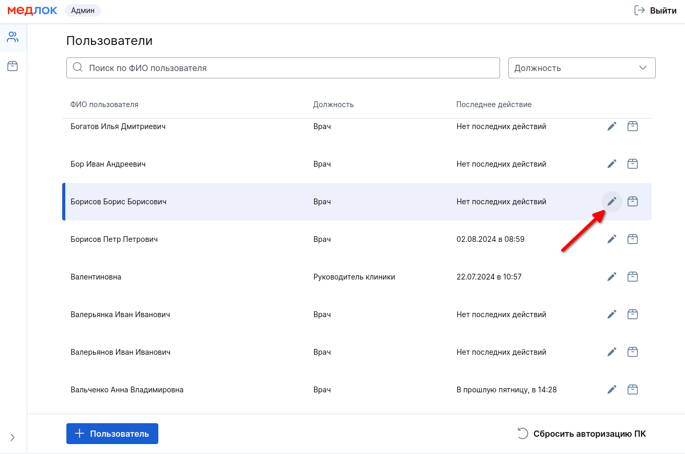This screenshot has height=454, width=685.
Task: Click the Должность column header
Action: (x=333, y=104)
